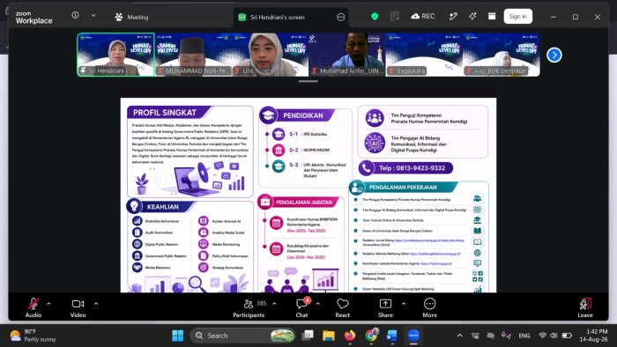The image size is (617, 347).
Task: Unmute the microphone with the Audio button
Action: coord(33,307)
